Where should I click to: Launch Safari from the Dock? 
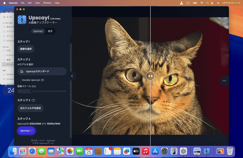(32, 151)
